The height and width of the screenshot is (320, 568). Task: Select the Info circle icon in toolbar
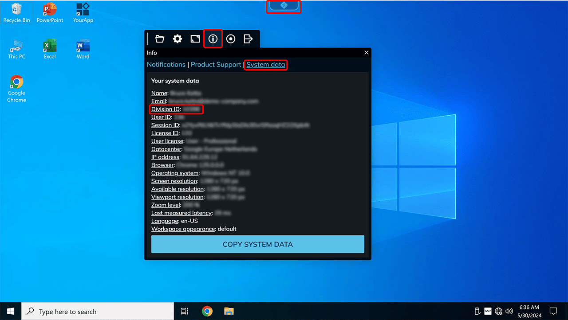[x=213, y=39]
